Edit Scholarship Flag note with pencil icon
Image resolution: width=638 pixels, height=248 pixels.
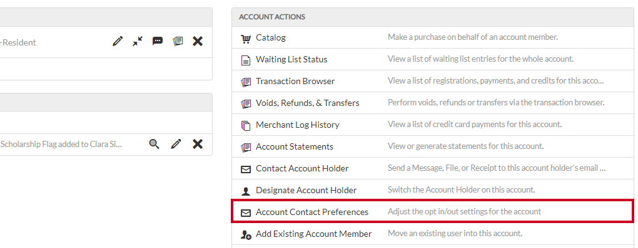tap(176, 144)
